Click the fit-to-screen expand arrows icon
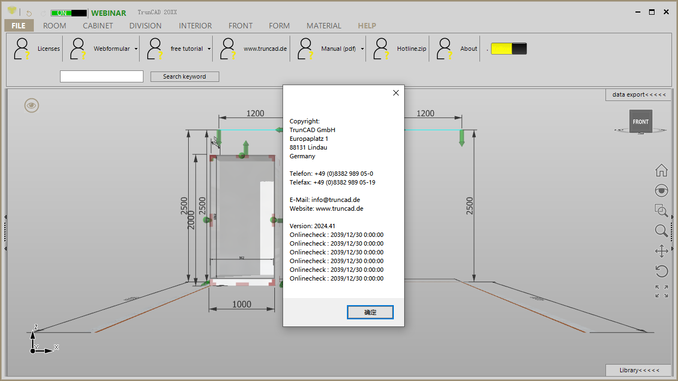This screenshot has height=381, width=678. [662, 291]
